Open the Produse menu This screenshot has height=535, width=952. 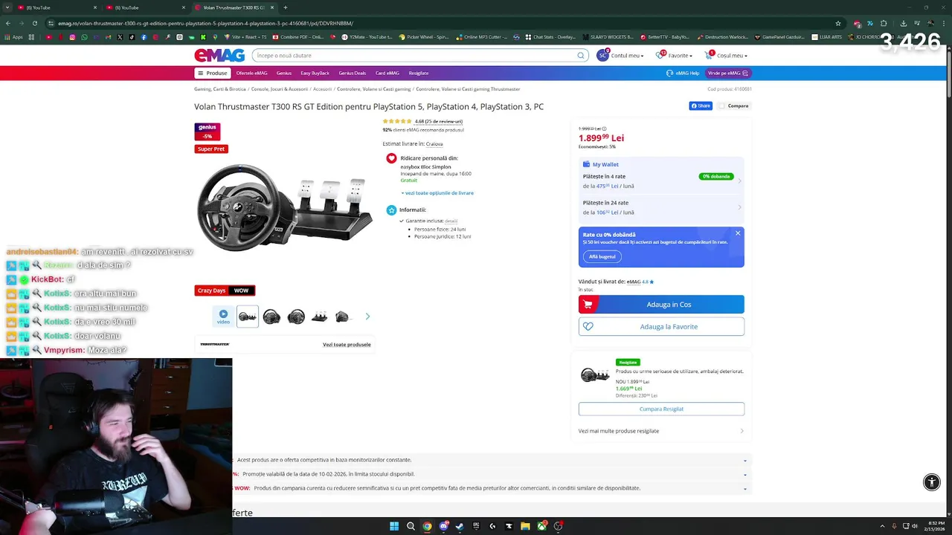[x=212, y=73]
